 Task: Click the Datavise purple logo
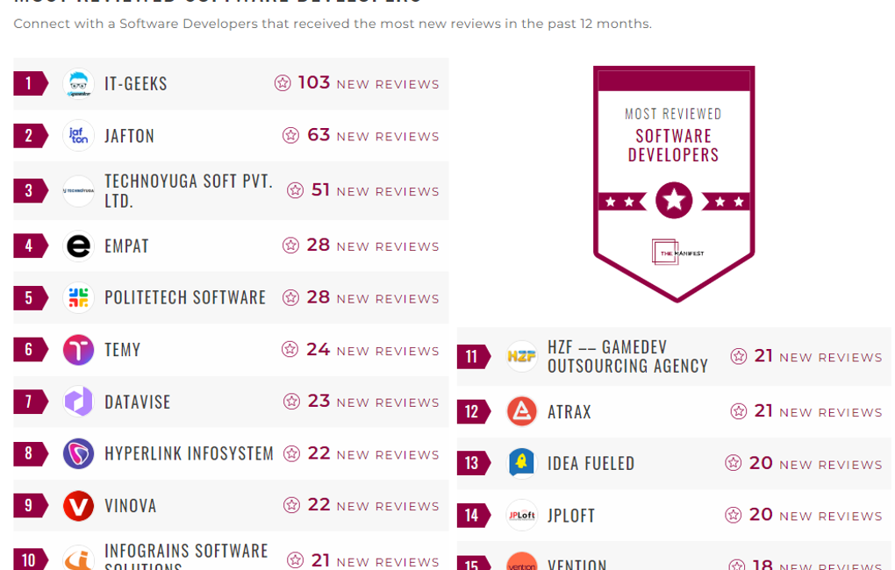[78, 402]
